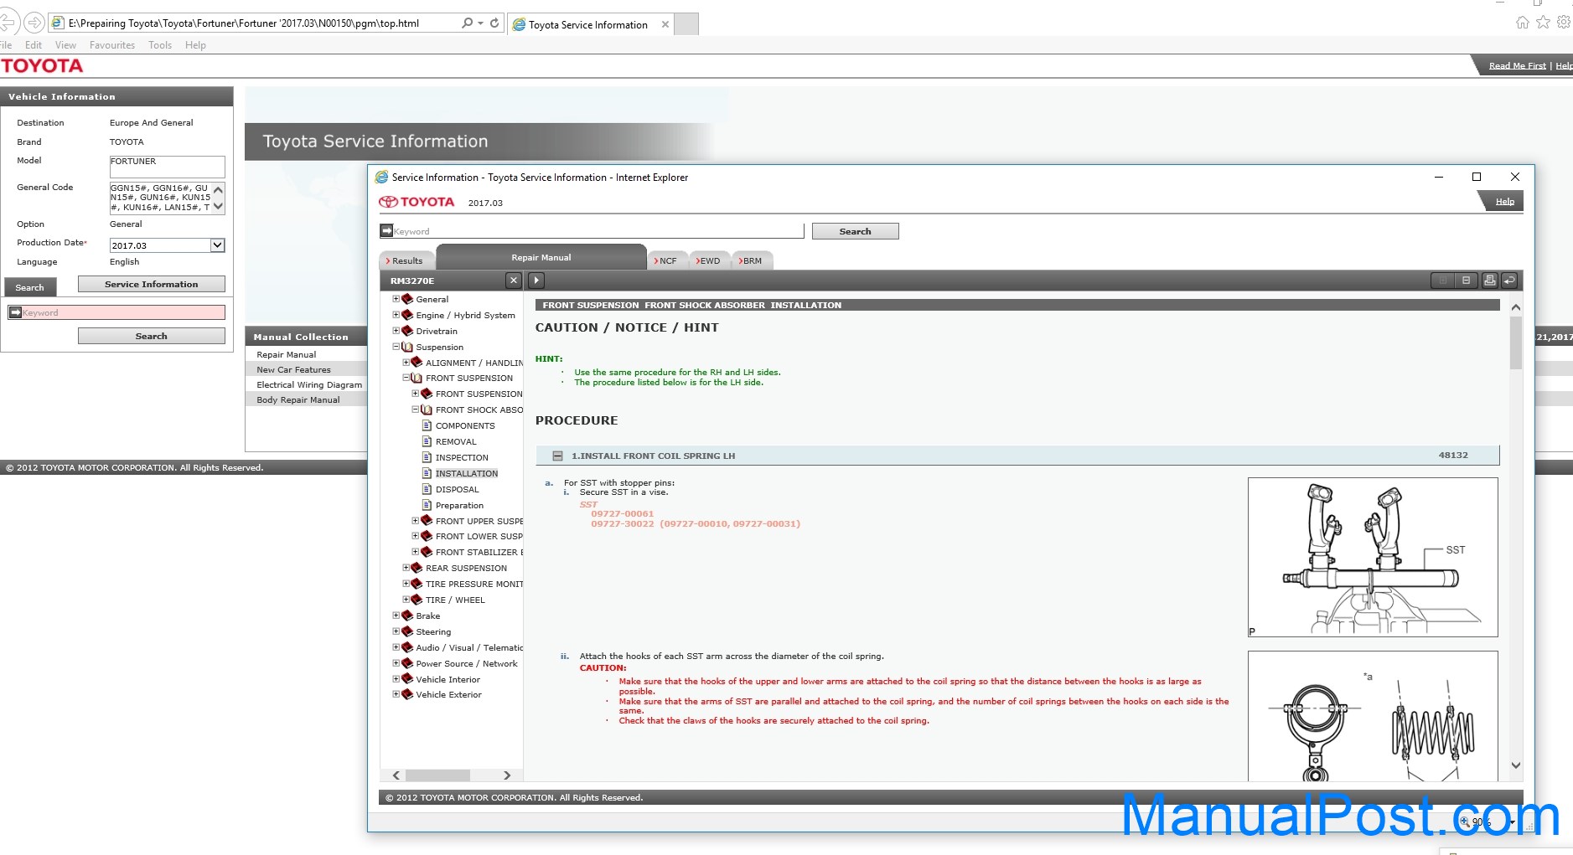Collapse the Suspension tree node
1573x855 pixels.
[396, 347]
